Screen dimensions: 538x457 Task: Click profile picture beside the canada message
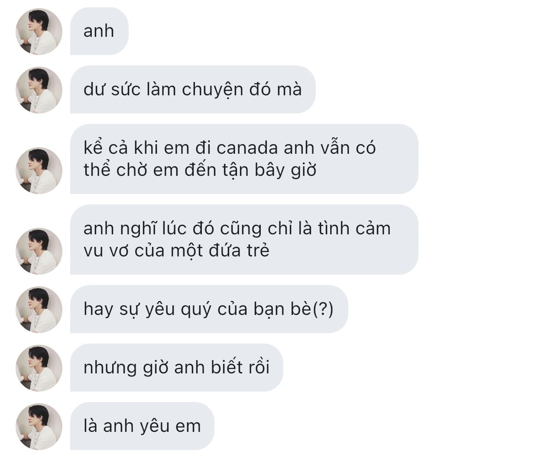pos(39,171)
